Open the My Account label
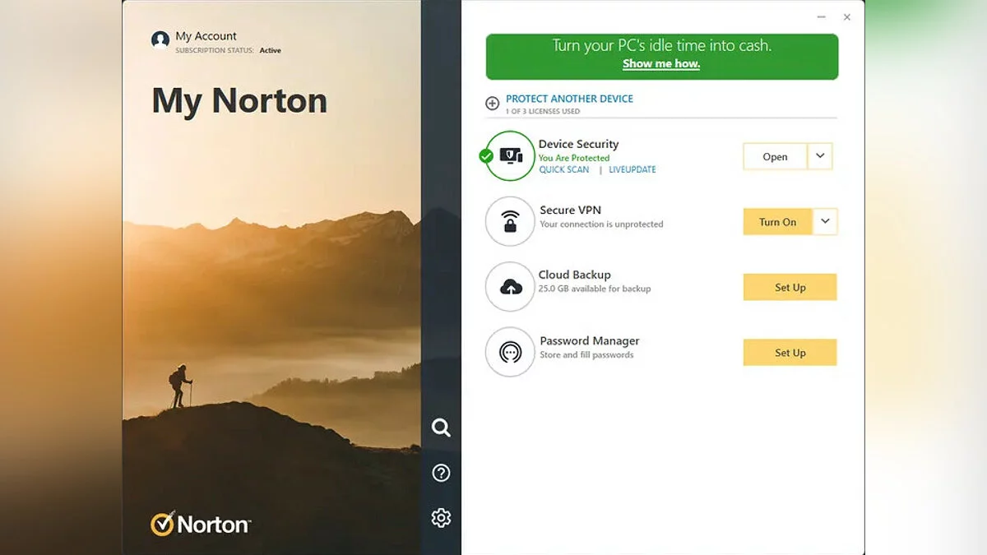Viewport: 987px width, 555px height. (206, 36)
